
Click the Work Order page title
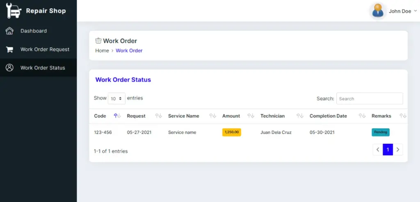point(120,41)
